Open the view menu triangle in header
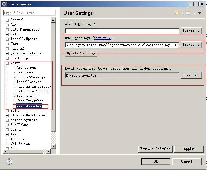Viewport: 207px width, 170px height. tap(200, 13)
